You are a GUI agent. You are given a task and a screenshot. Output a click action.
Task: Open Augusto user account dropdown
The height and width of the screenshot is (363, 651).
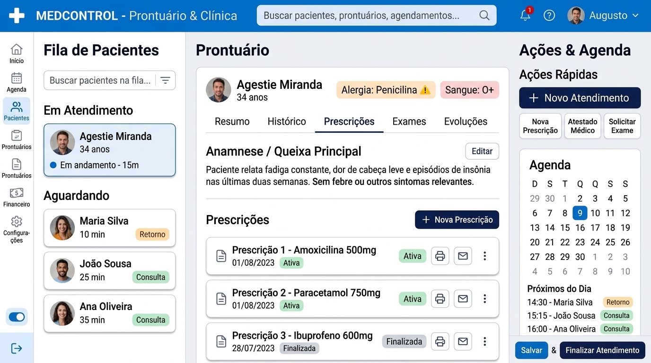tap(603, 15)
